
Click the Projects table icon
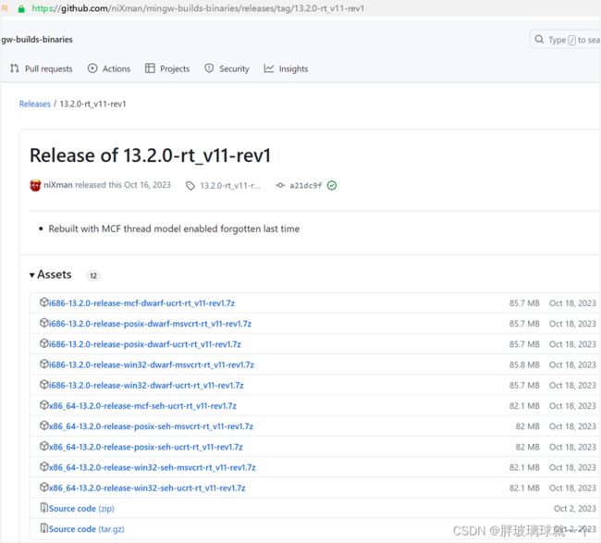click(x=150, y=68)
